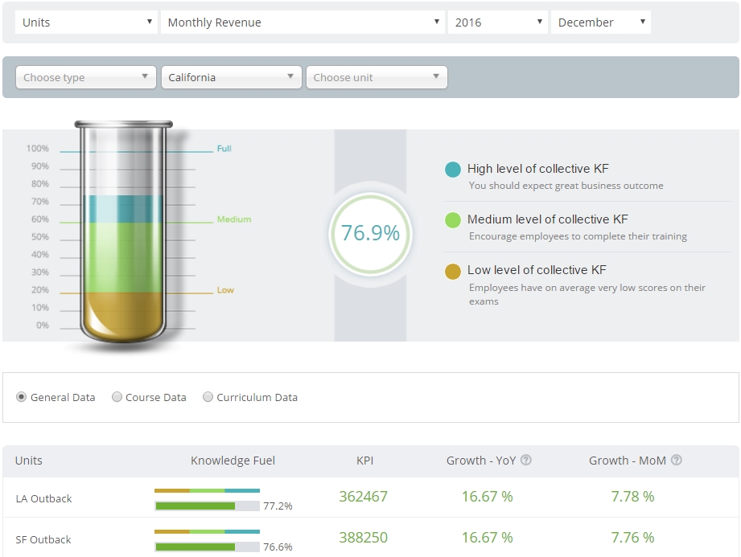741x557 pixels.
Task: Click the test tube fuel graphic
Action: click(123, 231)
